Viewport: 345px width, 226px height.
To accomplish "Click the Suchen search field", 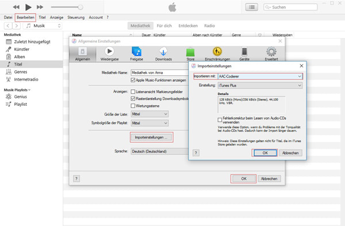I will click(290, 7).
